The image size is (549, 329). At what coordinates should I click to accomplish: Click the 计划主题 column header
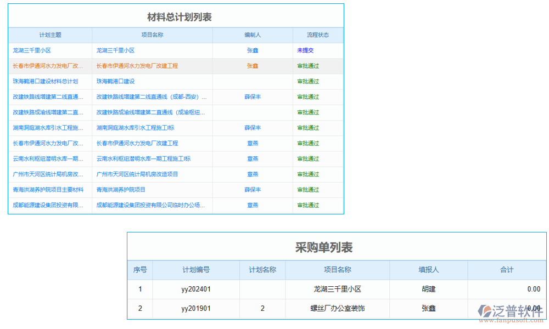pos(49,35)
